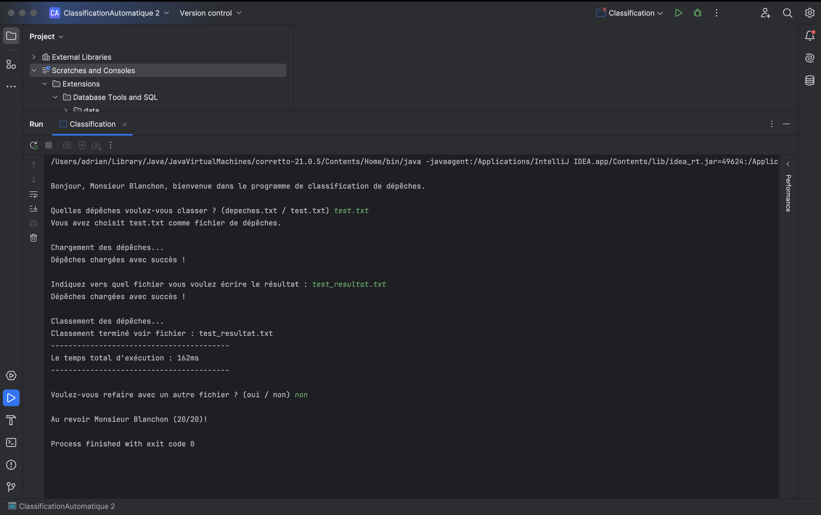This screenshot has width=821, height=515.
Task: Click the green 'test_resultat.txt' console input text
Action: pyautogui.click(x=349, y=284)
